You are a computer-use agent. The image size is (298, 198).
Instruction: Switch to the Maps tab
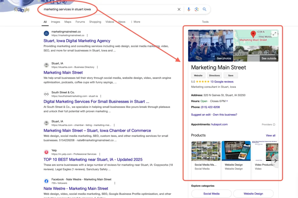point(68,22)
